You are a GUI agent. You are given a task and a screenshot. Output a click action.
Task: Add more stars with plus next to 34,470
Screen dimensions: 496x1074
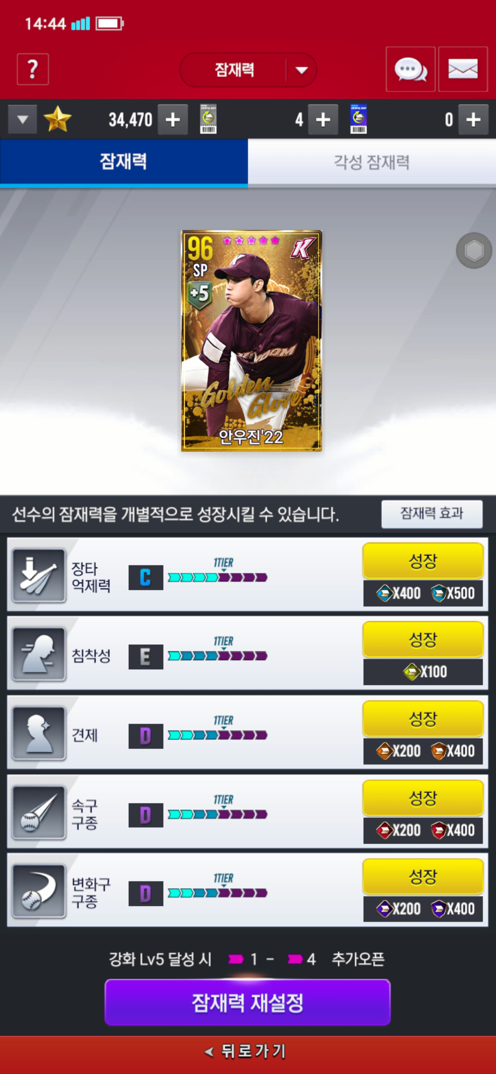pyautogui.click(x=173, y=120)
